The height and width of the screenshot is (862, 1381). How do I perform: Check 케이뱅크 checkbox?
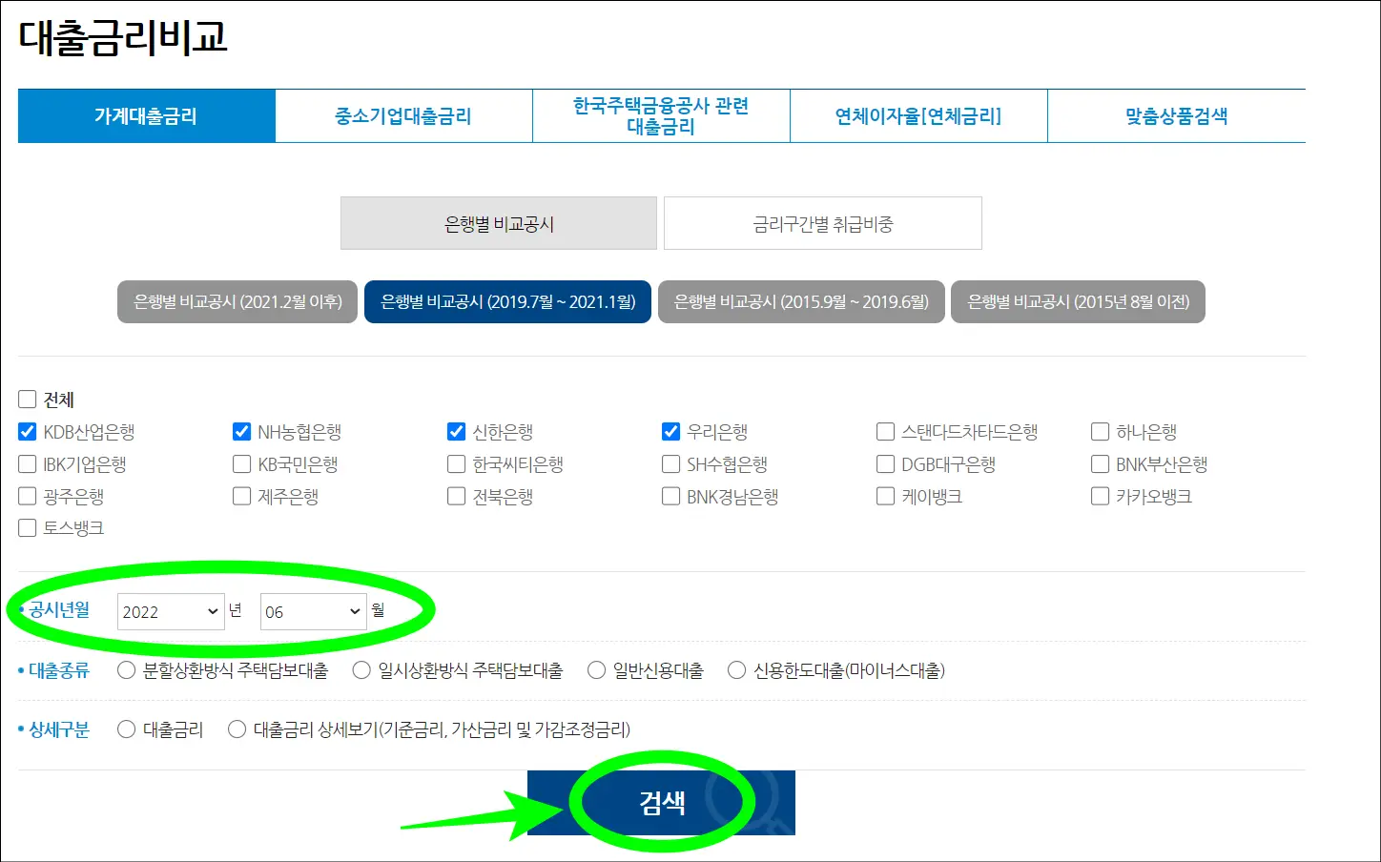886,496
